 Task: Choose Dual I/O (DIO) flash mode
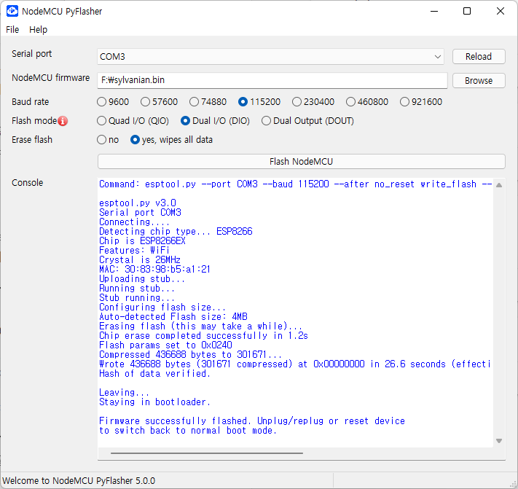215,121
